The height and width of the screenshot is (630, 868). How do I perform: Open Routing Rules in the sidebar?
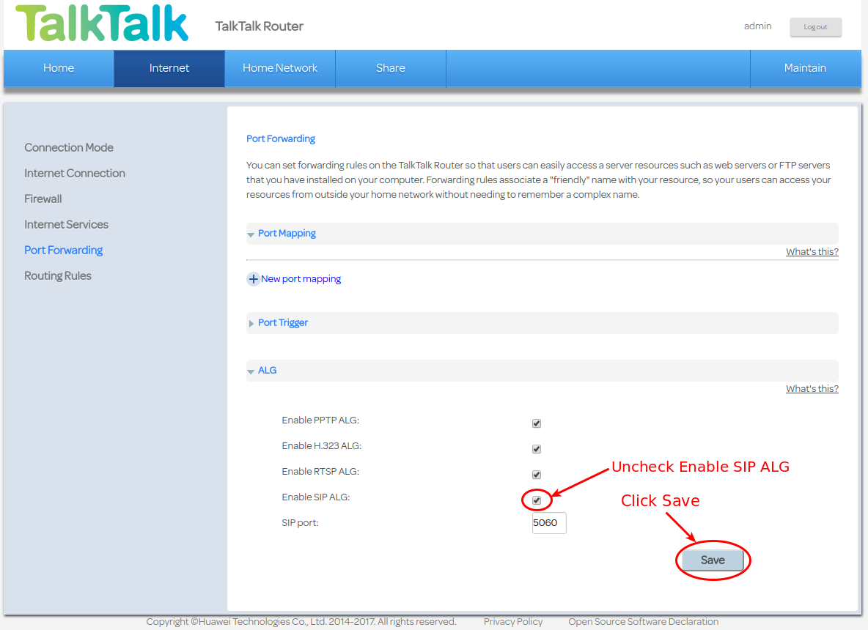[x=58, y=275]
